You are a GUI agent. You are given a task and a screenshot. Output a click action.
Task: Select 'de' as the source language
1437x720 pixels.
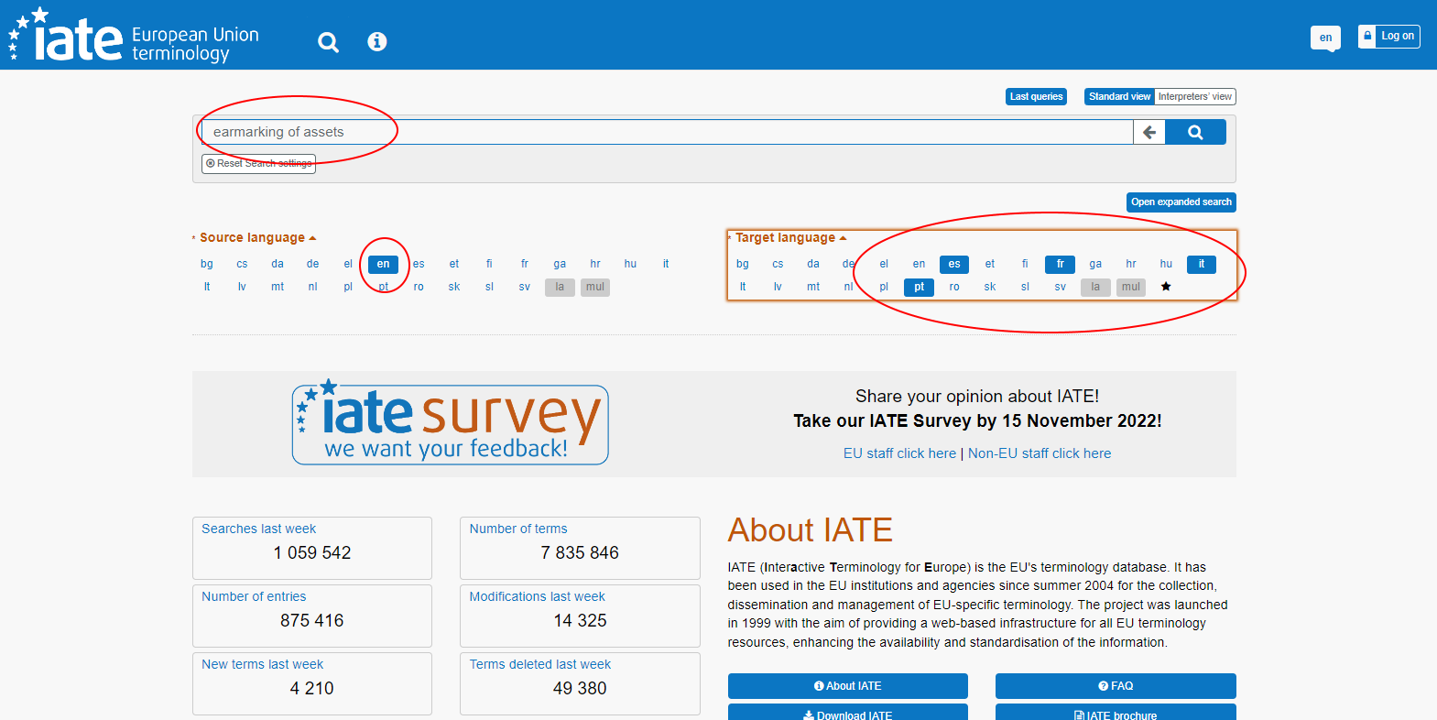point(312,264)
